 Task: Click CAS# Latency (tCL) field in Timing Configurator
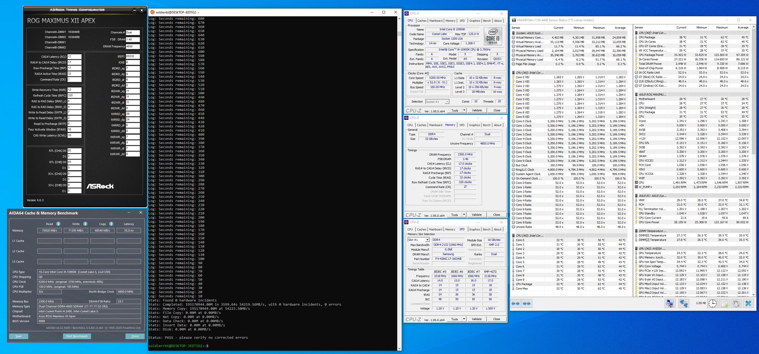click(x=74, y=56)
